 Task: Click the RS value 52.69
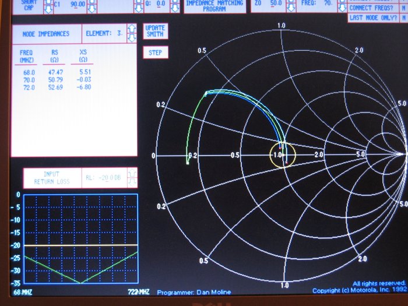click(x=55, y=87)
